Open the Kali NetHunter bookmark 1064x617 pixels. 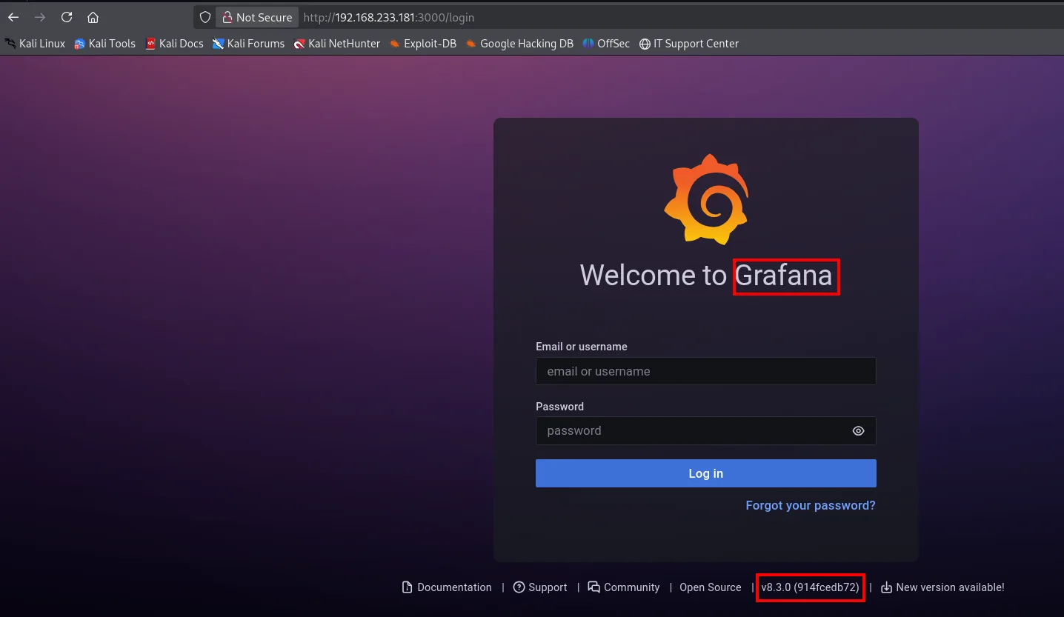[x=336, y=44]
